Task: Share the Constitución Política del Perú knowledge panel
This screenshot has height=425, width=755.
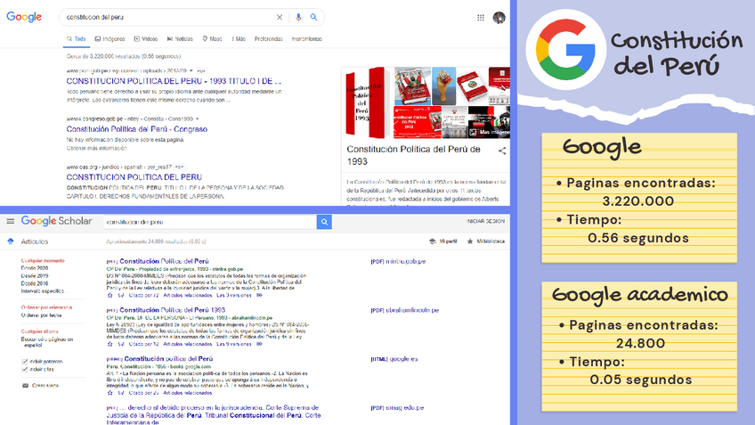Action: click(502, 151)
